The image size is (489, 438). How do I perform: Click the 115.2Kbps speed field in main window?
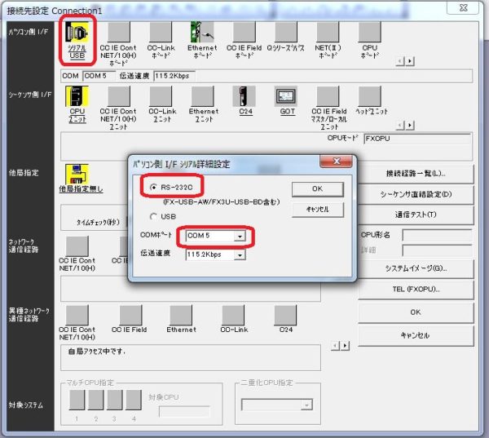[x=174, y=76]
